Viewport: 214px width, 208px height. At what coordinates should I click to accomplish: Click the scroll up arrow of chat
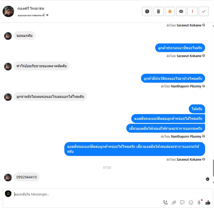(x=213, y=26)
